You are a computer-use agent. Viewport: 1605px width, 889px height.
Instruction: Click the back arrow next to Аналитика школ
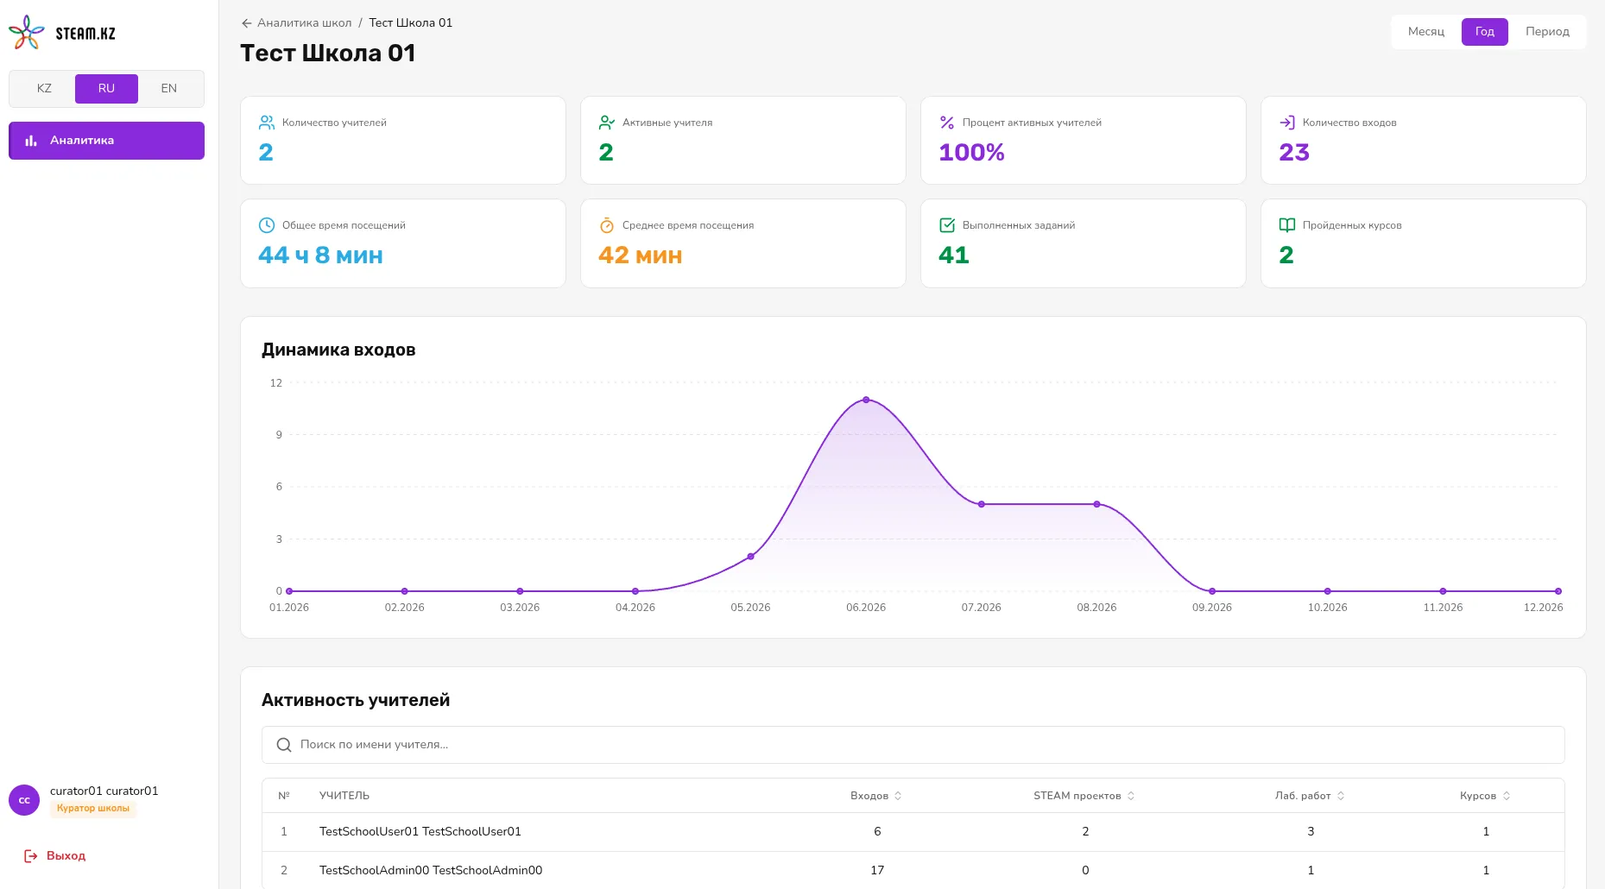point(247,23)
